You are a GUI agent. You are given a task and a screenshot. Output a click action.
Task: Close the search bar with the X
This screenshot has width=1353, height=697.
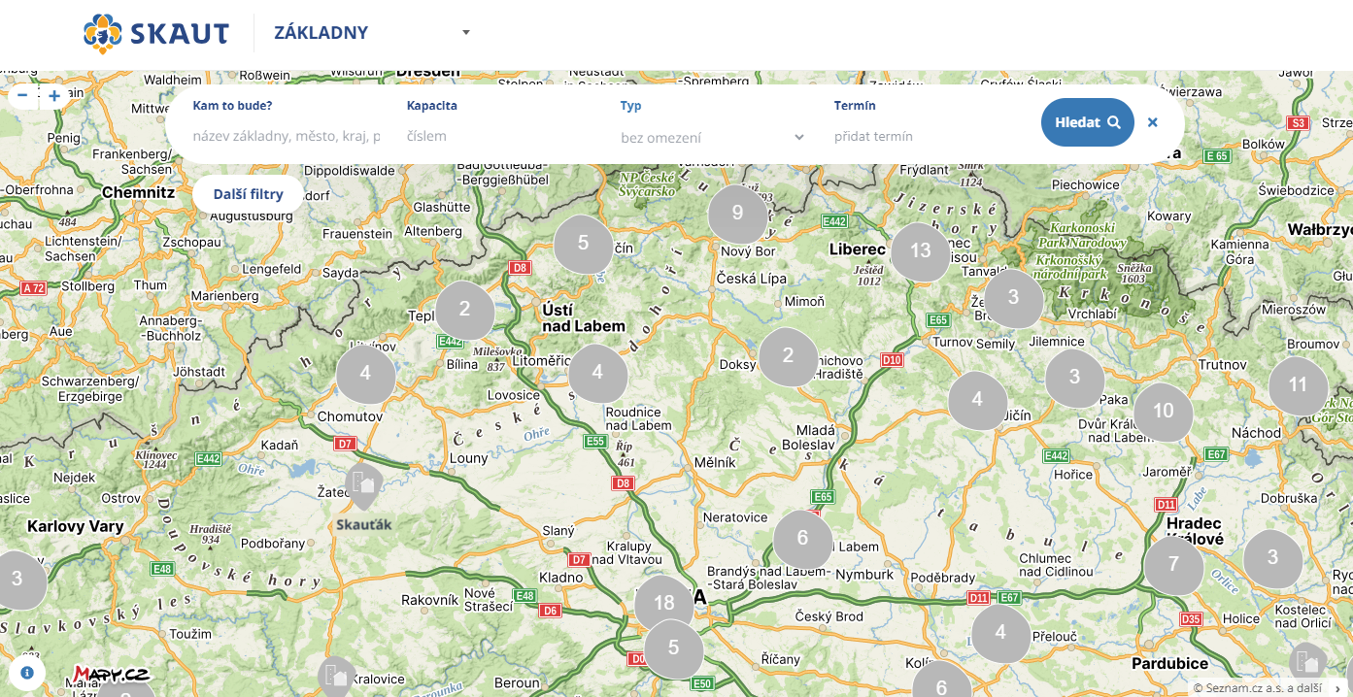(1153, 122)
